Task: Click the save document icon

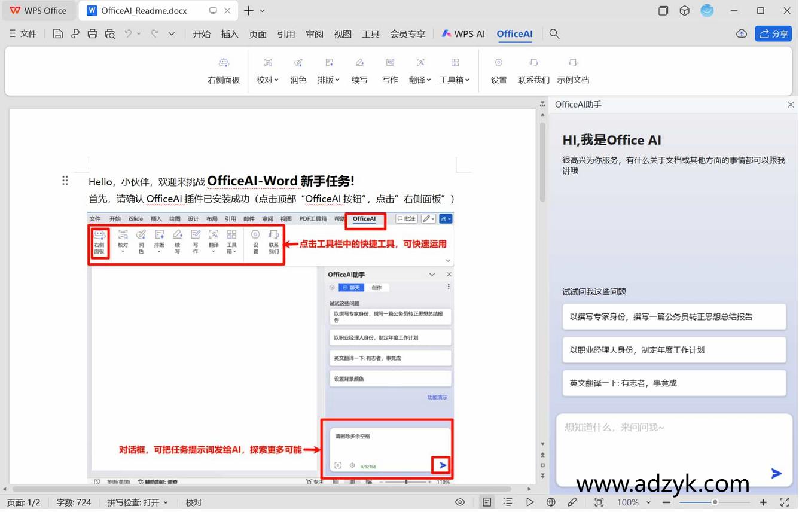Action: pyautogui.click(x=58, y=34)
